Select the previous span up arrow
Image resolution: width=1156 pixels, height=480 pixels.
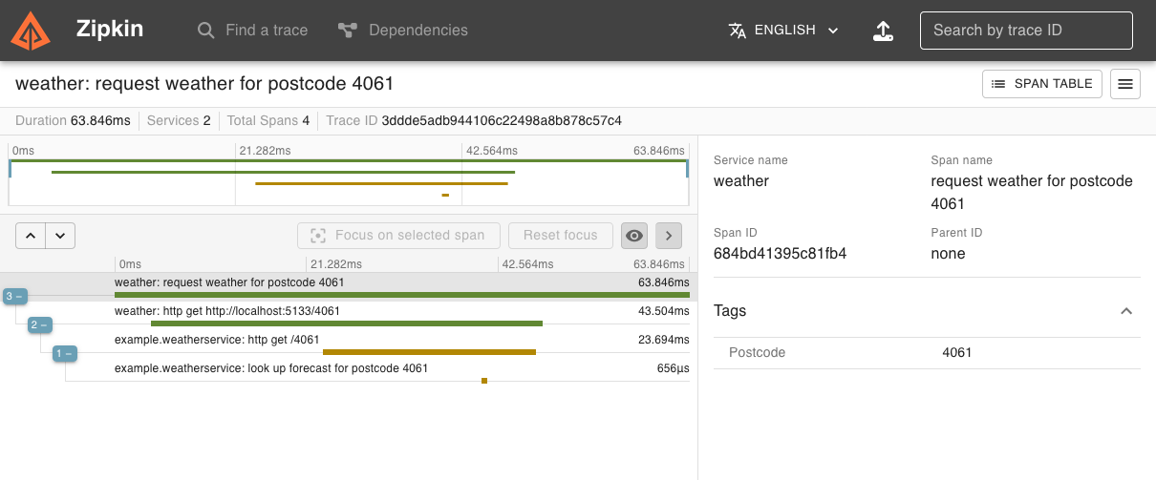pos(31,235)
